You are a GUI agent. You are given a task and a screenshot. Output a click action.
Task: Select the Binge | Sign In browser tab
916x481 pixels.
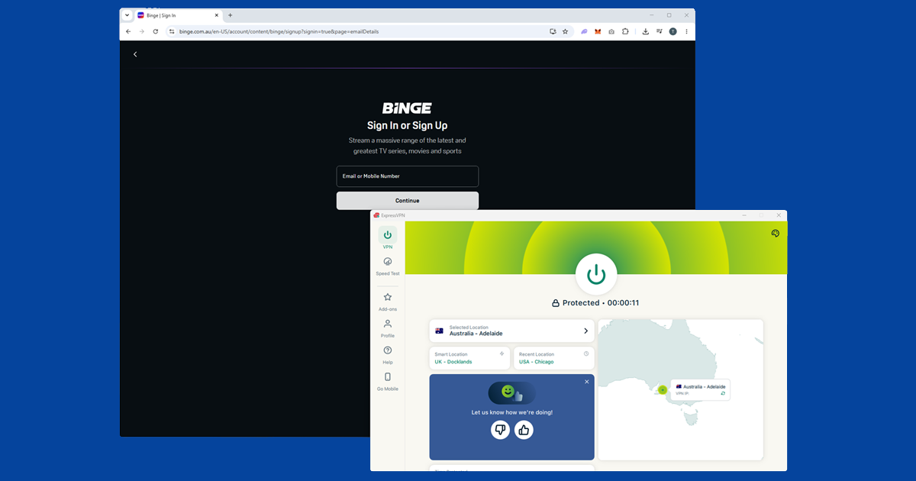(x=178, y=15)
